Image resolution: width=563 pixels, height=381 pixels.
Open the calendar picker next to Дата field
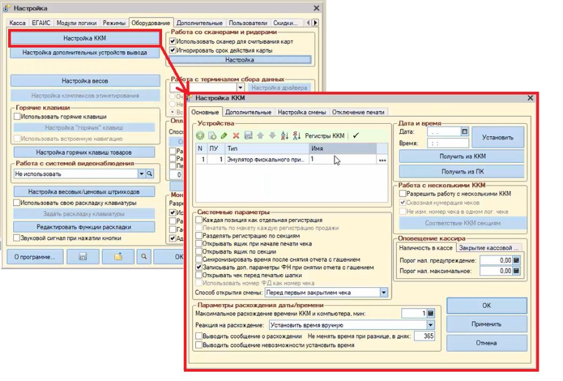click(465, 132)
